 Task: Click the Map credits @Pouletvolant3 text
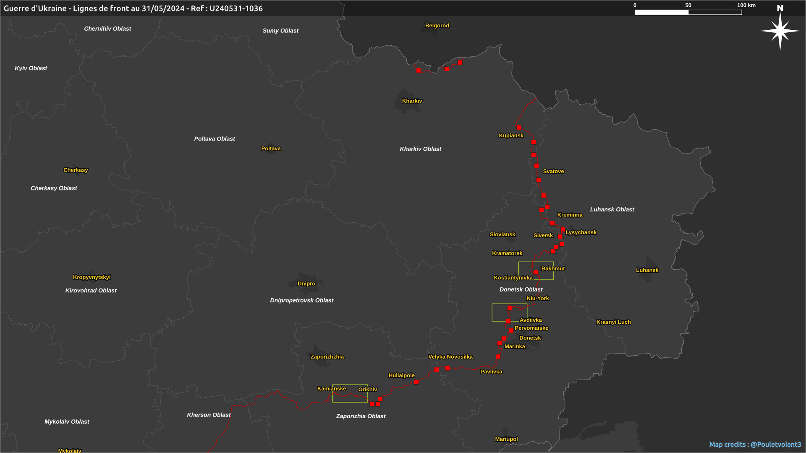click(x=755, y=444)
